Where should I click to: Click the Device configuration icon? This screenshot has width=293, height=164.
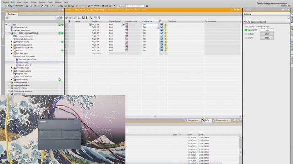14,36
